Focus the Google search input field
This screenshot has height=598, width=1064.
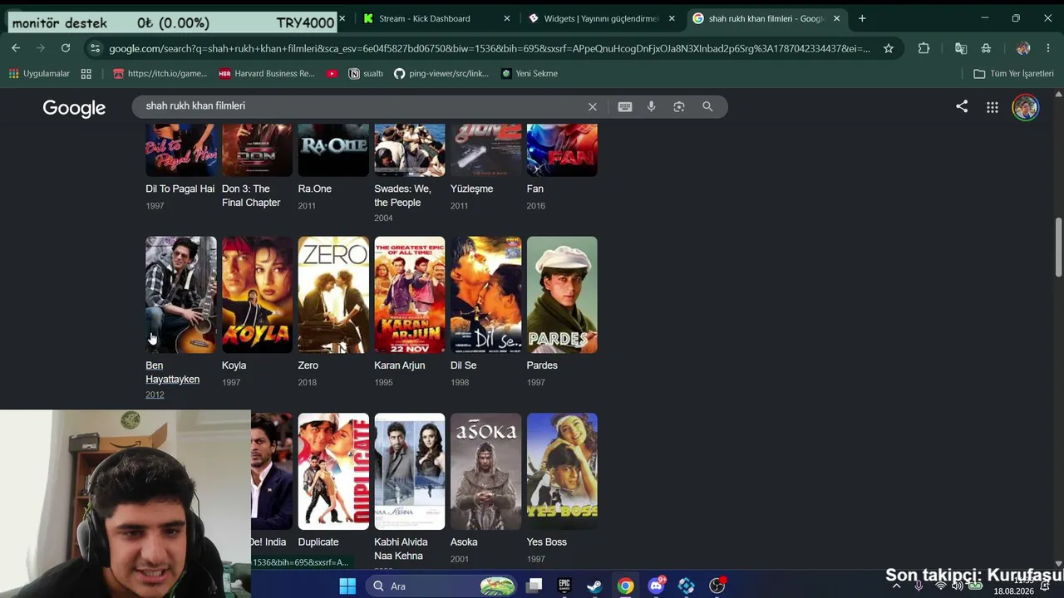[362, 106]
